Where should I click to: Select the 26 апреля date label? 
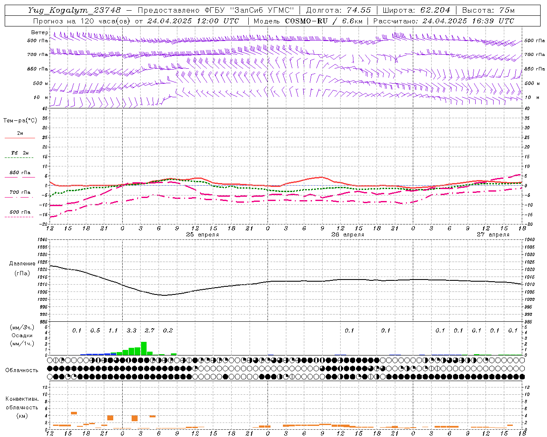[x=348, y=235]
